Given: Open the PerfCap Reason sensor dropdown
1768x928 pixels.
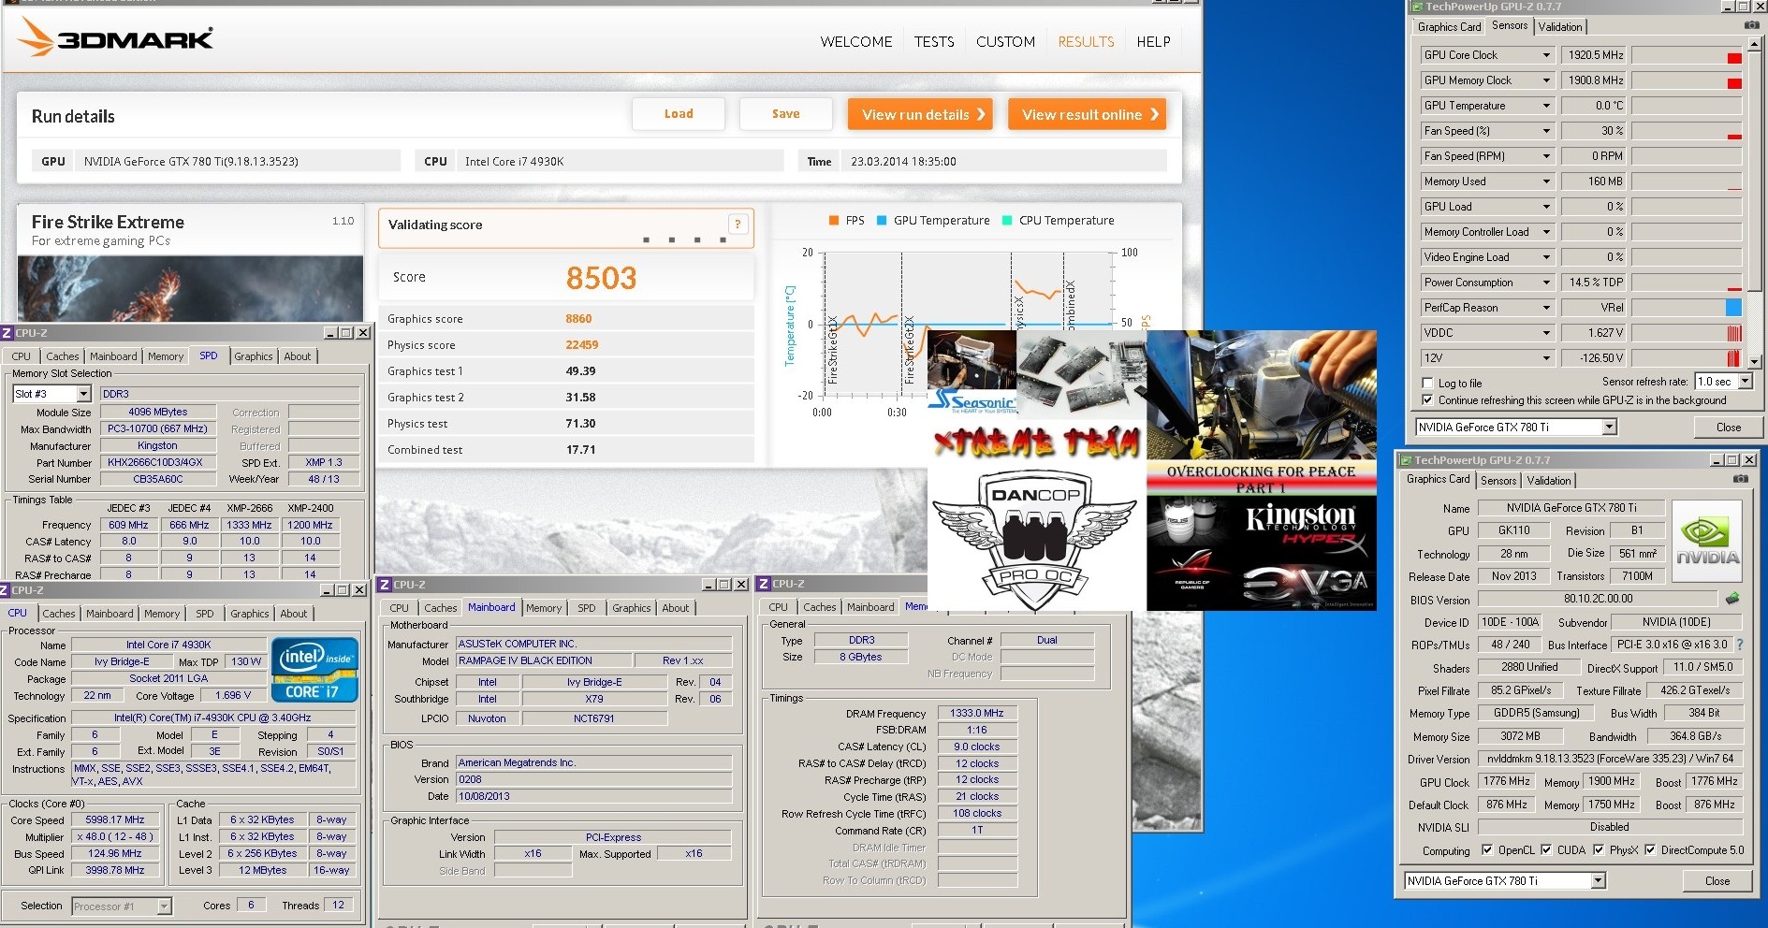Looking at the screenshot, I should pos(1546,308).
